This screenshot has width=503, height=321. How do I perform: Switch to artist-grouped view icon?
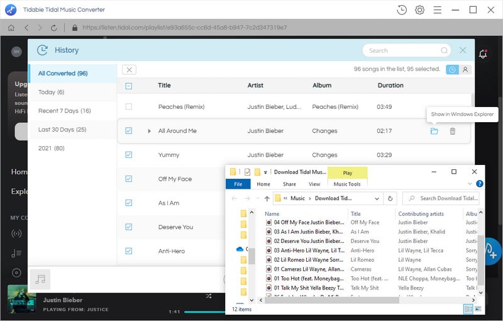click(465, 69)
